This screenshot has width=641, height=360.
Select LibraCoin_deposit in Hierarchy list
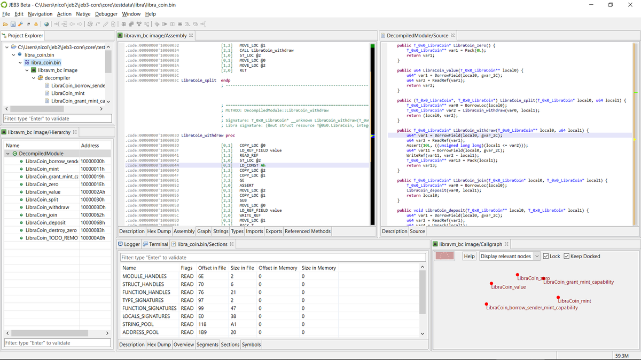coord(45,223)
